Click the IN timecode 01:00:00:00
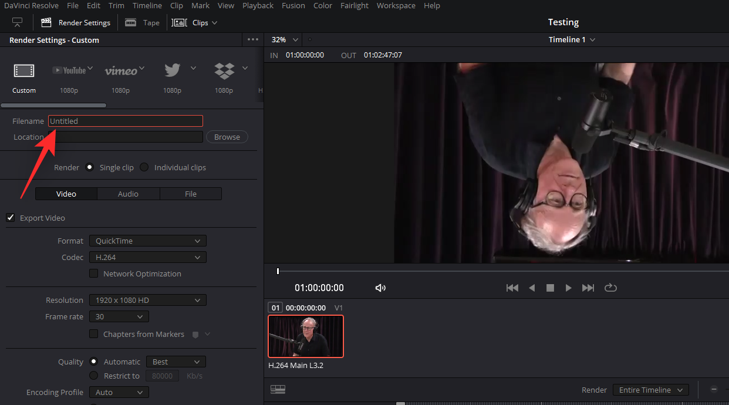This screenshot has width=729, height=405. [305, 55]
